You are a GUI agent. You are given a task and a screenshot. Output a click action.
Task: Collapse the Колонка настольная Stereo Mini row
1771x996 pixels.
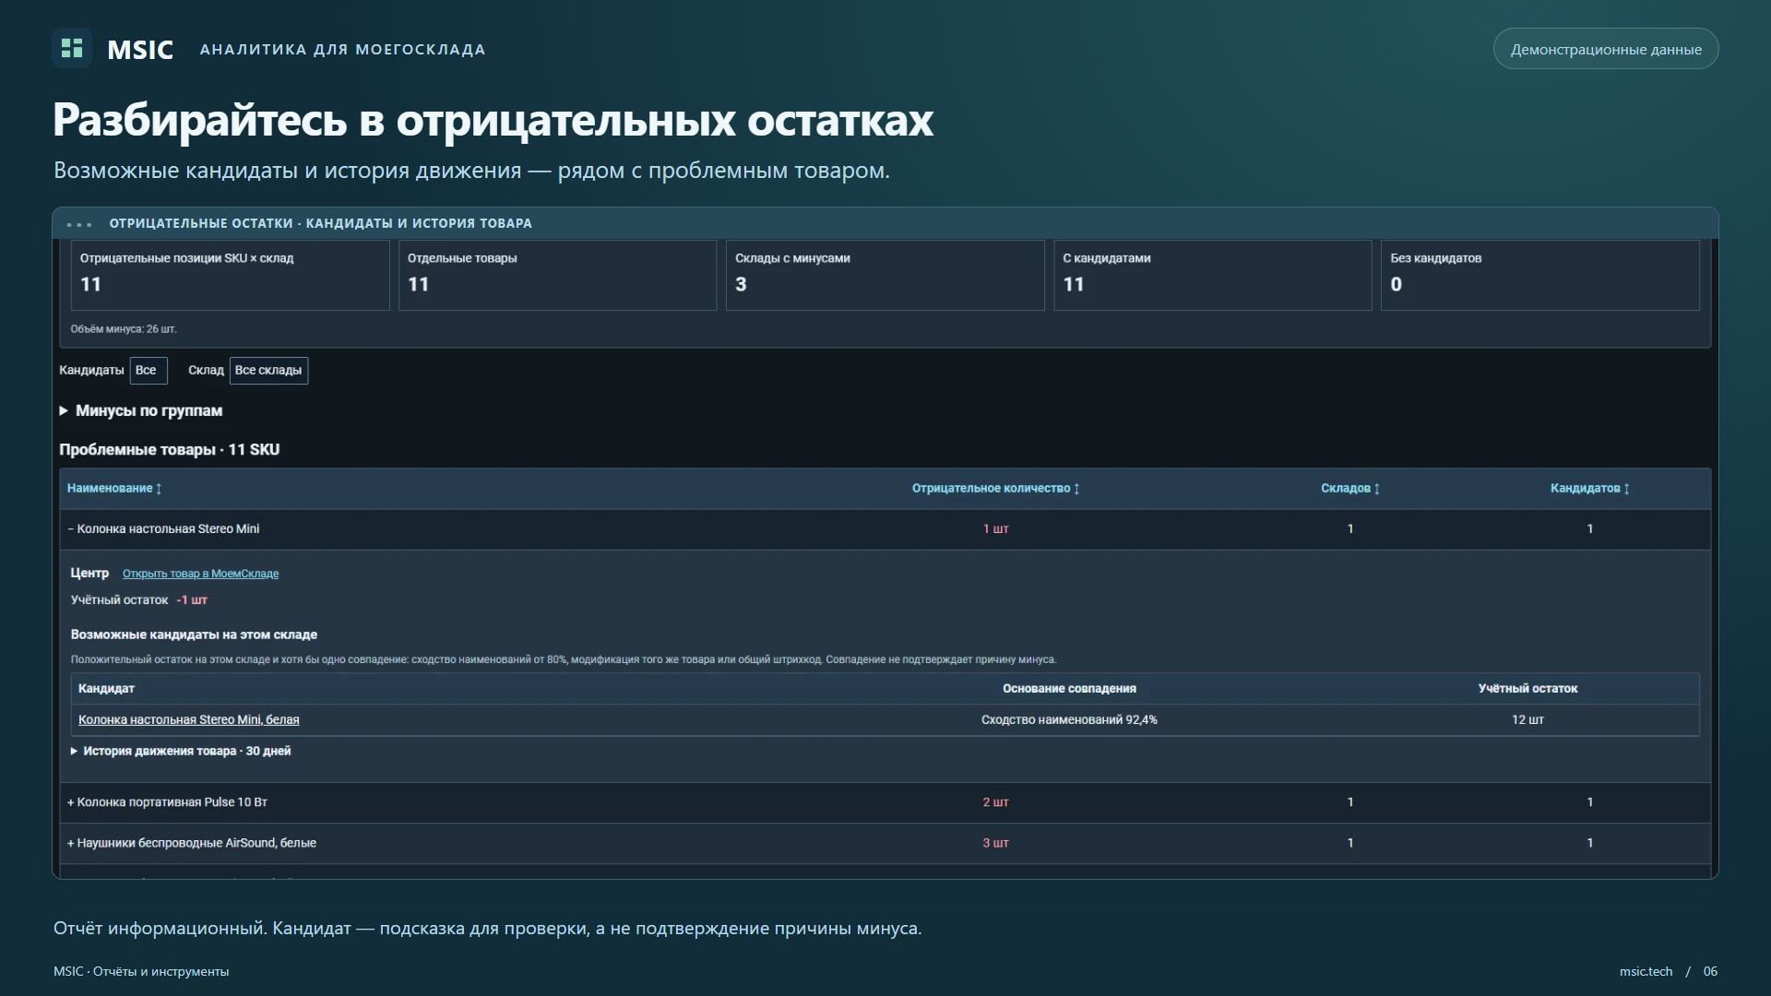tap(885, 528)
